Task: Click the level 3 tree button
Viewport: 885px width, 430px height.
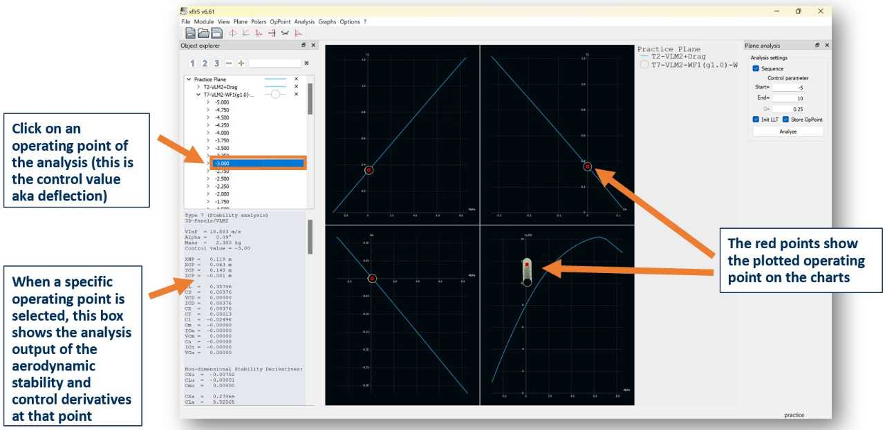Action: pos(216,64)
